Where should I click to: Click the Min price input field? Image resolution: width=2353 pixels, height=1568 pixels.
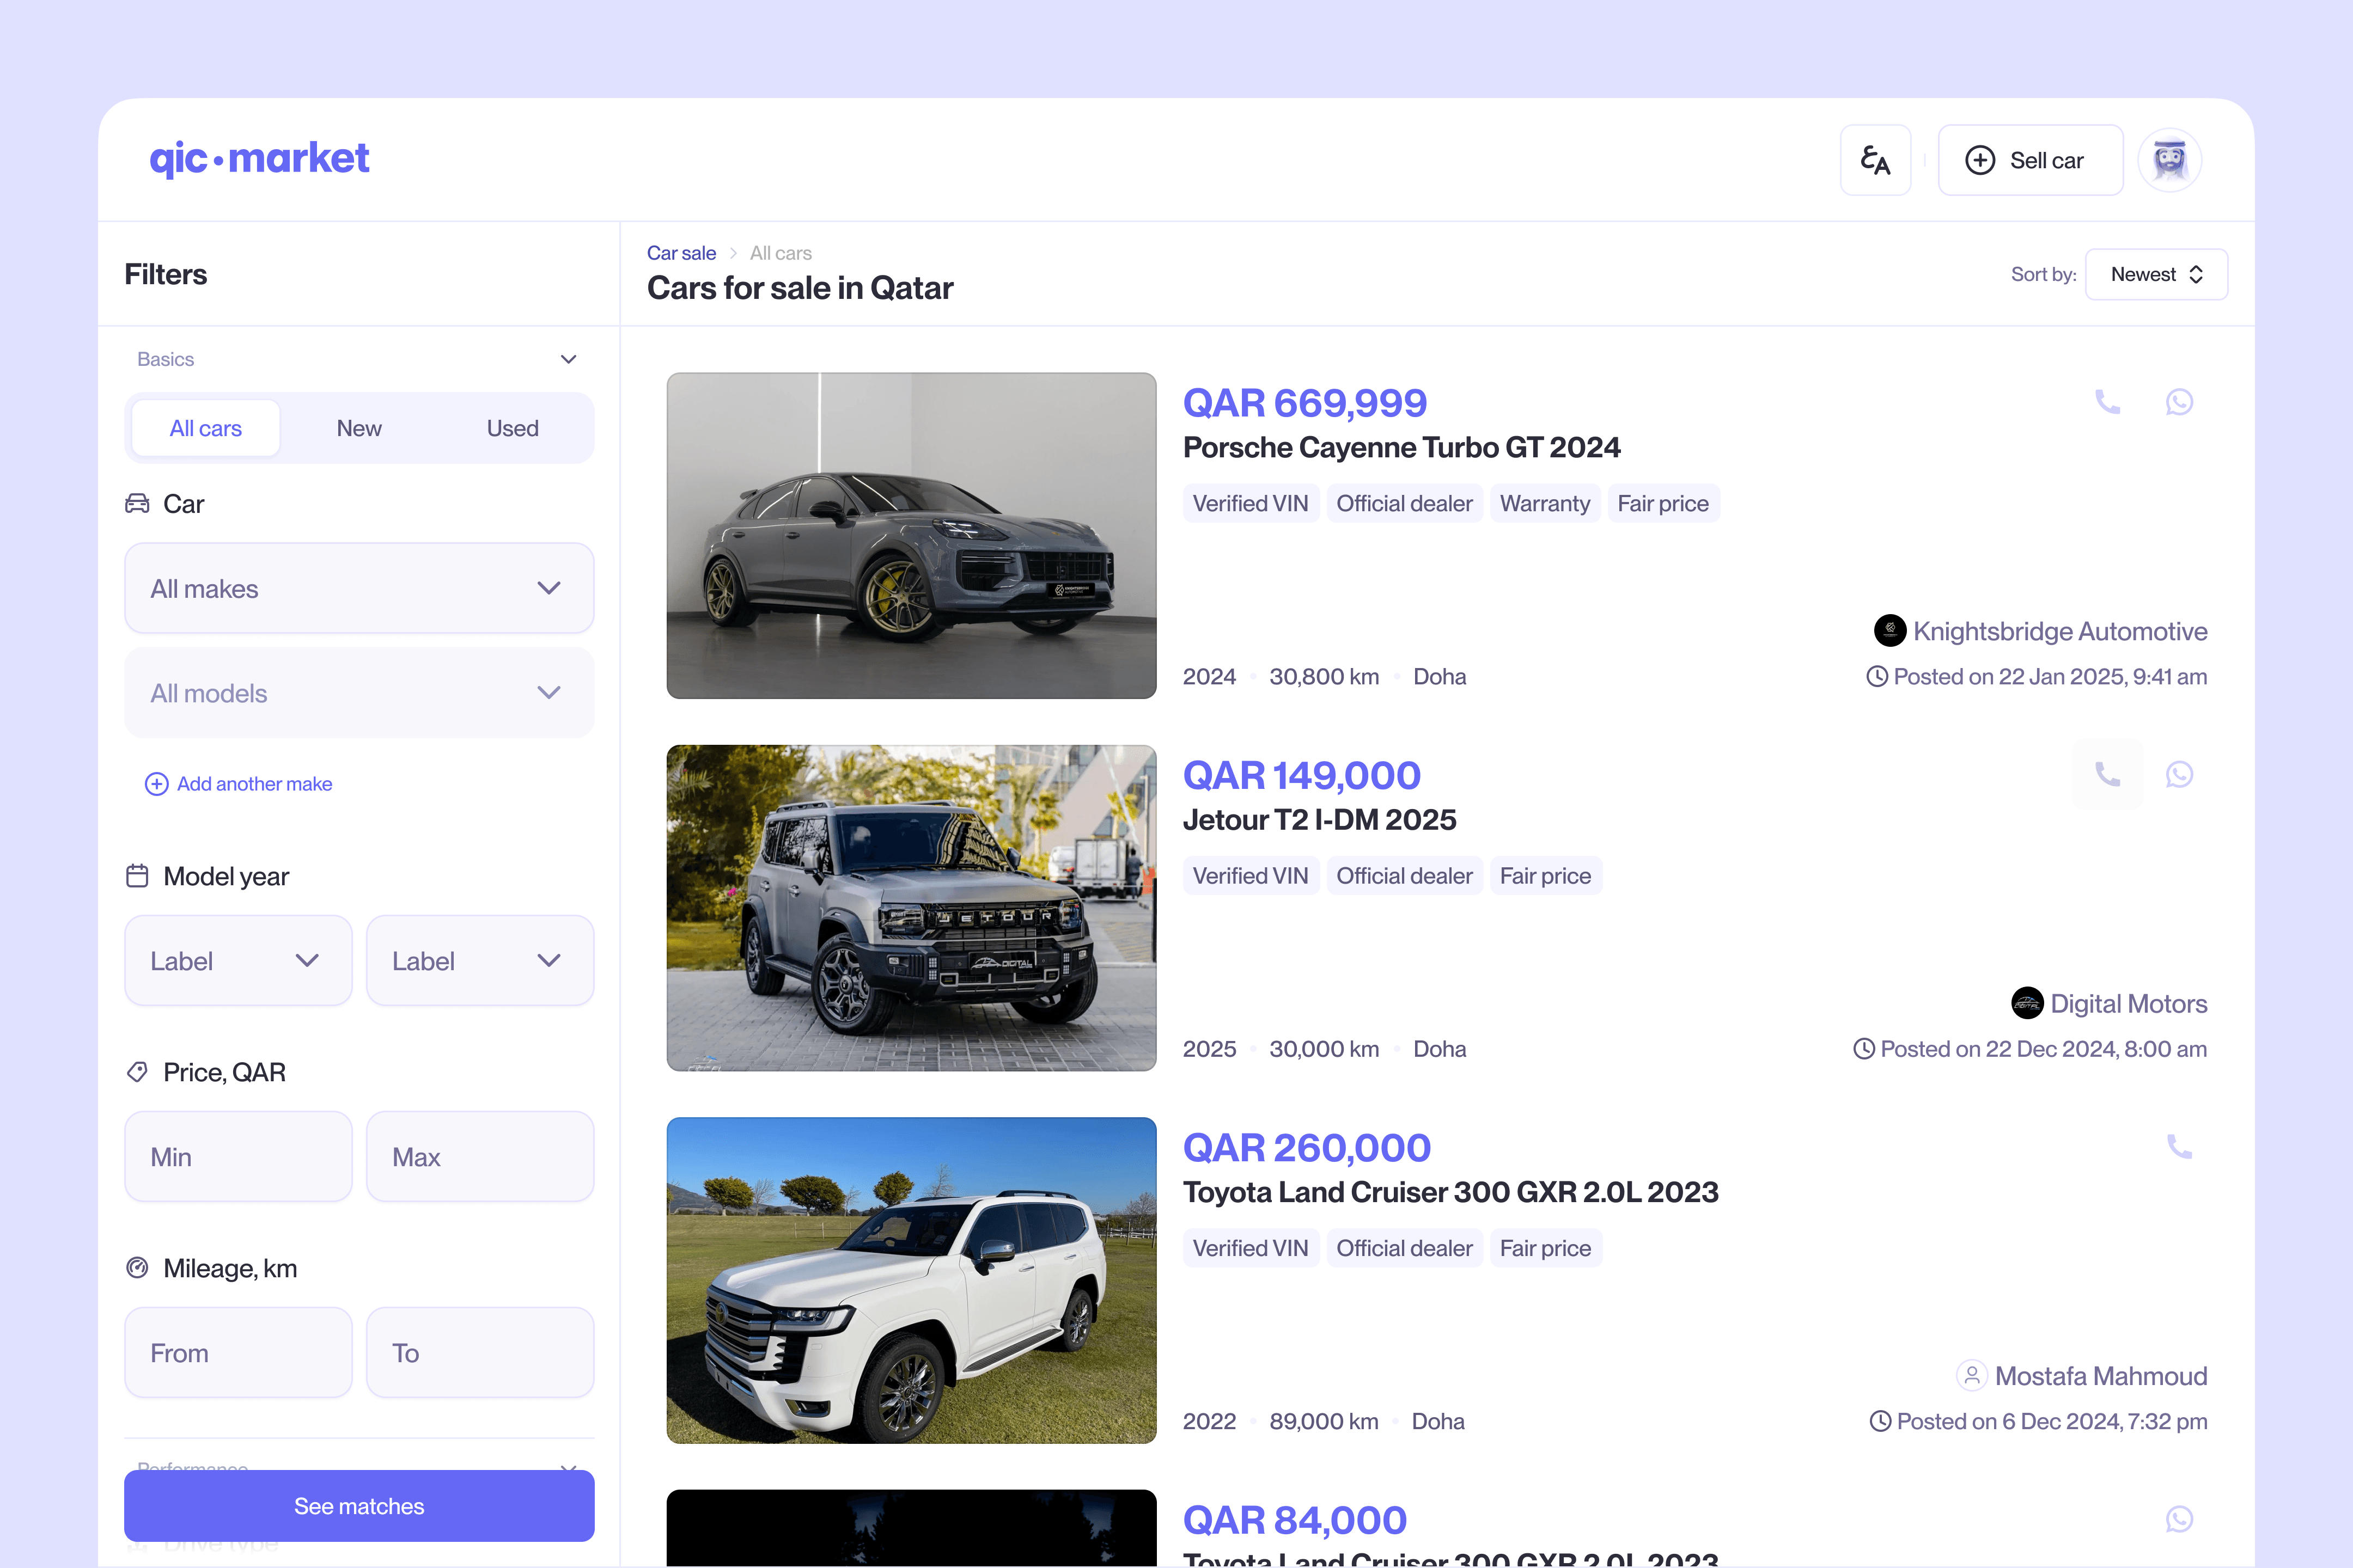click(x=238, y=1156)
